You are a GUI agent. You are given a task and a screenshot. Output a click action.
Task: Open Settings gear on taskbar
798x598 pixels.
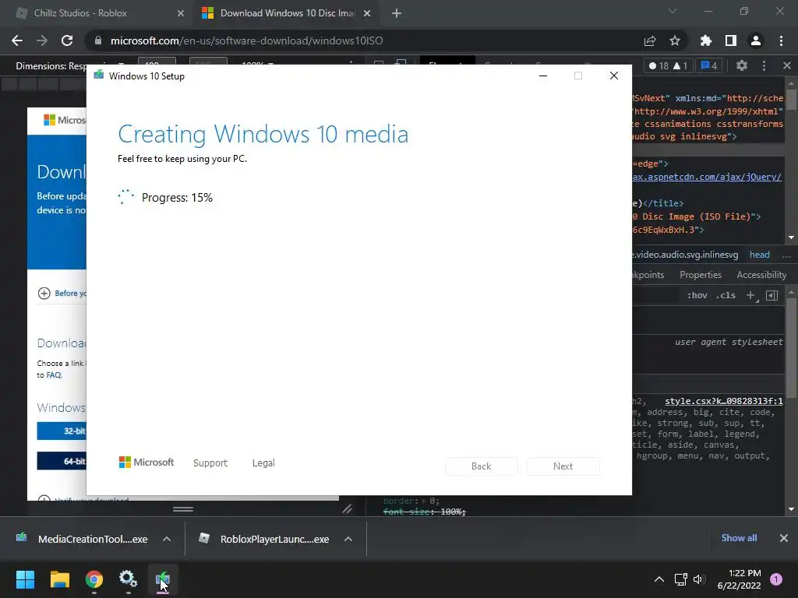(x=129, y=579)
